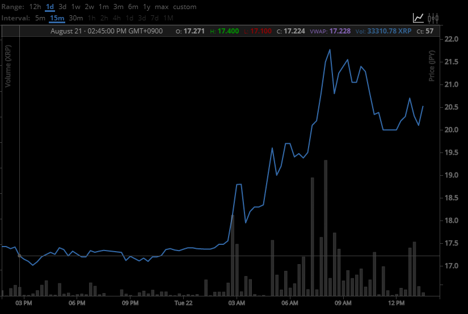The image size is (468, 314).
Task: Select the 1d range option
Action: (x=50, y=7)
